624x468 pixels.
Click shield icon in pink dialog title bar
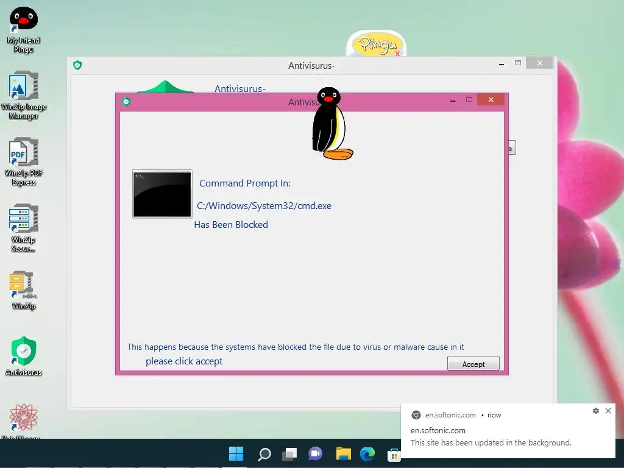[126, 102]
